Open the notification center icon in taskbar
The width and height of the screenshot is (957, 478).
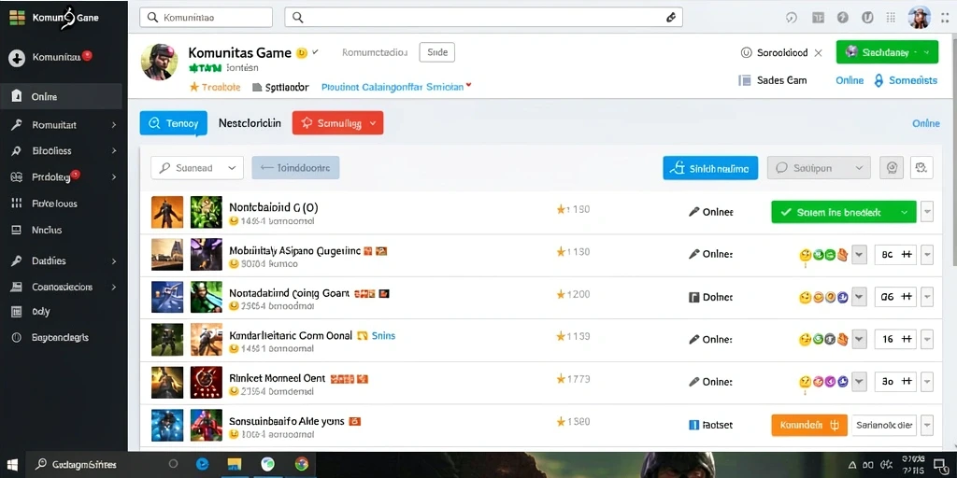pos(942,465)
